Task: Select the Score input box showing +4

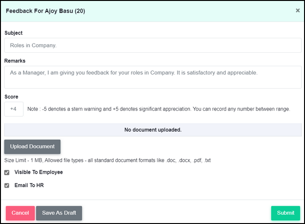Action: point(14,109)
